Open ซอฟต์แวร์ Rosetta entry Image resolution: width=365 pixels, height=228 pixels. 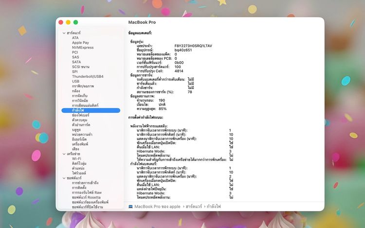coord(86,197)
